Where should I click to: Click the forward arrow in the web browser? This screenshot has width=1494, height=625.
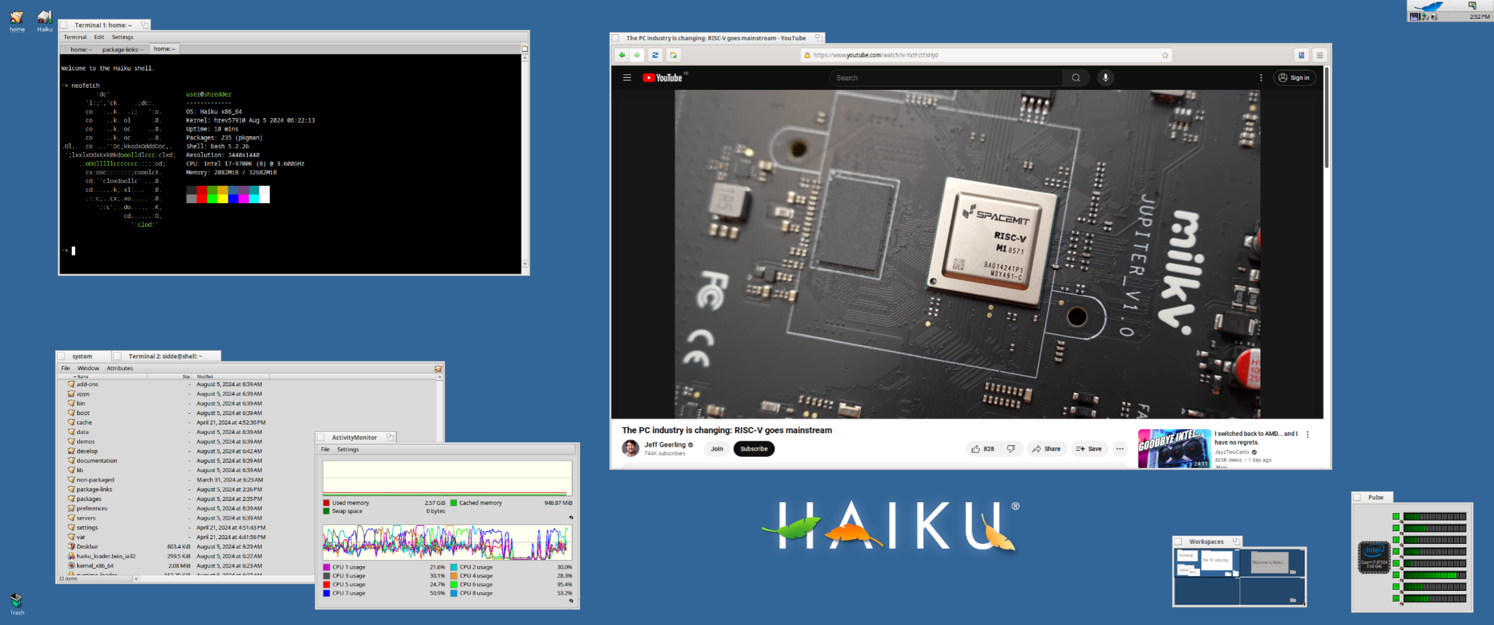pyautogui.click(x=637, y=55)
